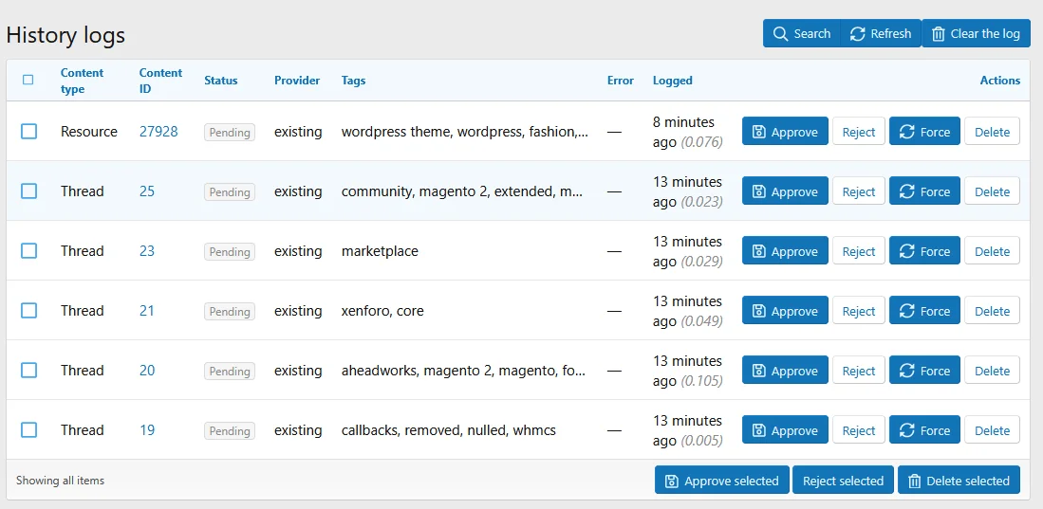1043x509 pixels.
Task: Force processing for Thread 21
Action: pyautogui.click(x=924, y=311)
